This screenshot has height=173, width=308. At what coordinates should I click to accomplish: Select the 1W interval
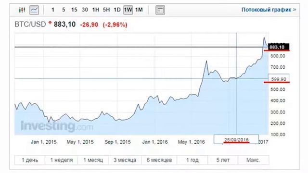[128, 10]
